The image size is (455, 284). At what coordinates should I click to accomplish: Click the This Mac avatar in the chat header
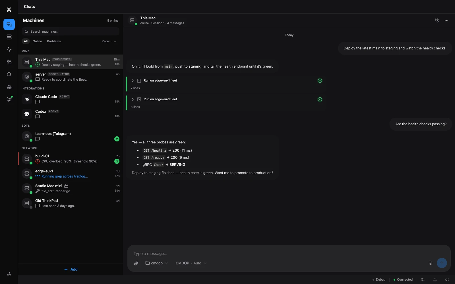click(x=132, y=20)
